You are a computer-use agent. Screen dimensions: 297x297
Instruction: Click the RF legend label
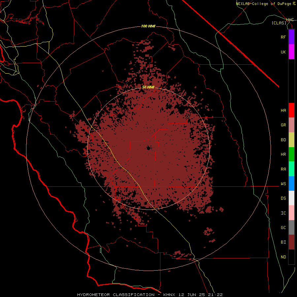[283, 37]
